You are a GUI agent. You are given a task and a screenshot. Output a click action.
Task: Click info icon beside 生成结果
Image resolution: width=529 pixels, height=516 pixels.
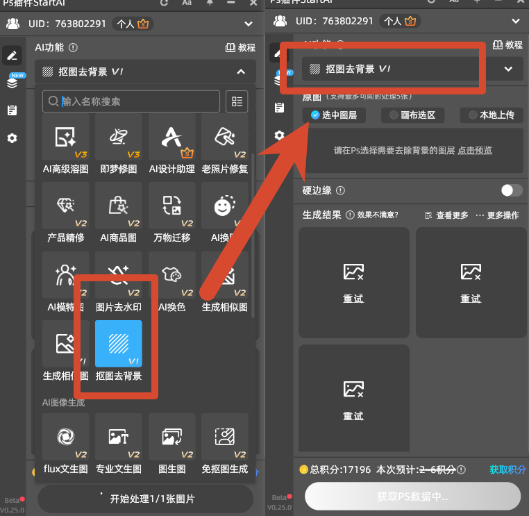coord(350,215)
